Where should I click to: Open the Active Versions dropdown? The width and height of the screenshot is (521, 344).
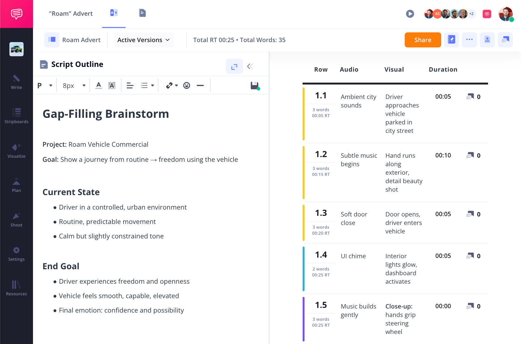[144, 40]
